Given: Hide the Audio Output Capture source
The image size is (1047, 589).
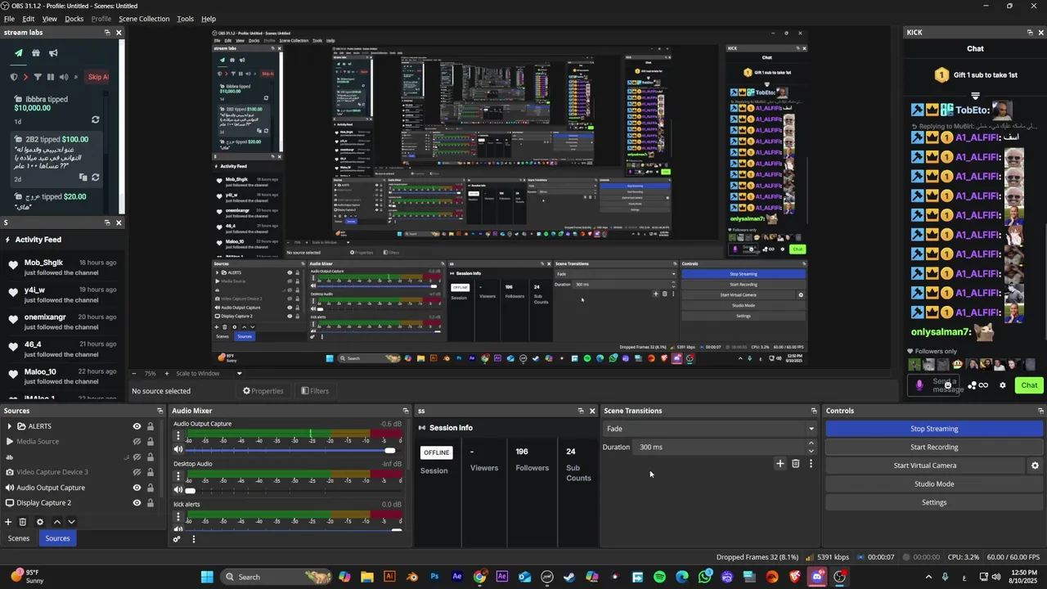Looking at the screenshot, I should (137, 488).
